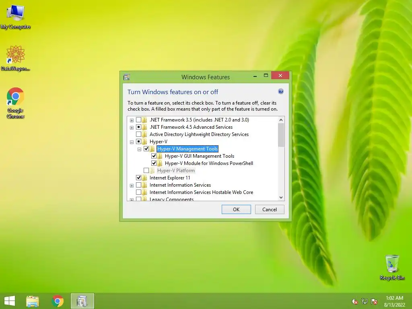The width and height of the screenshot is (412, 309).
Task: Open the DataWagon desktop shortcut
Action: (16, 58)
